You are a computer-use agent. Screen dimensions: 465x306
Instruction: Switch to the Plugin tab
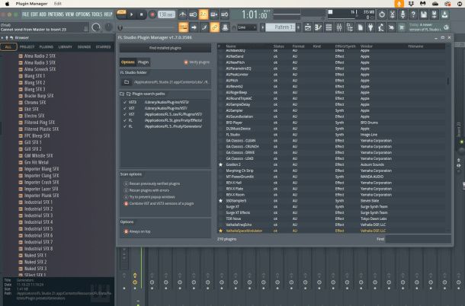pos(143,62)
